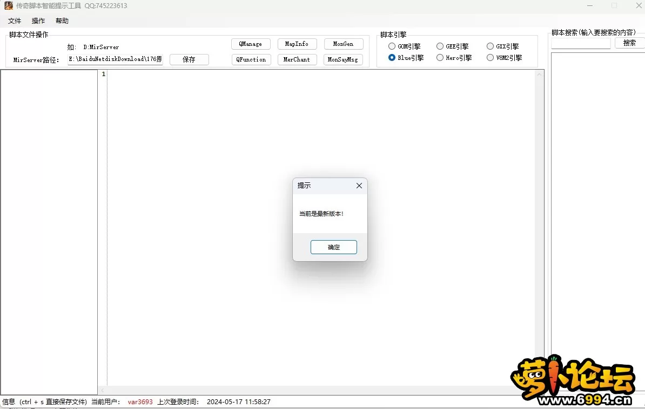Click the MapInfo button
This screenshot has width=645, height=409.
(x=297, y=44)
